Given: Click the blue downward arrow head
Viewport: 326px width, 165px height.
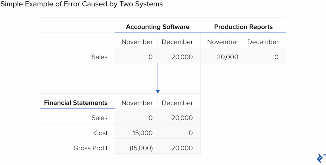Looking at the screenshot, I should [x=158, y=91].
